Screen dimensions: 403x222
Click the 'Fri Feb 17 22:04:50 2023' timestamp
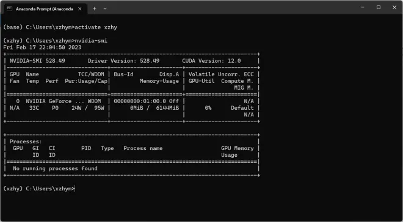coord(42,47)
